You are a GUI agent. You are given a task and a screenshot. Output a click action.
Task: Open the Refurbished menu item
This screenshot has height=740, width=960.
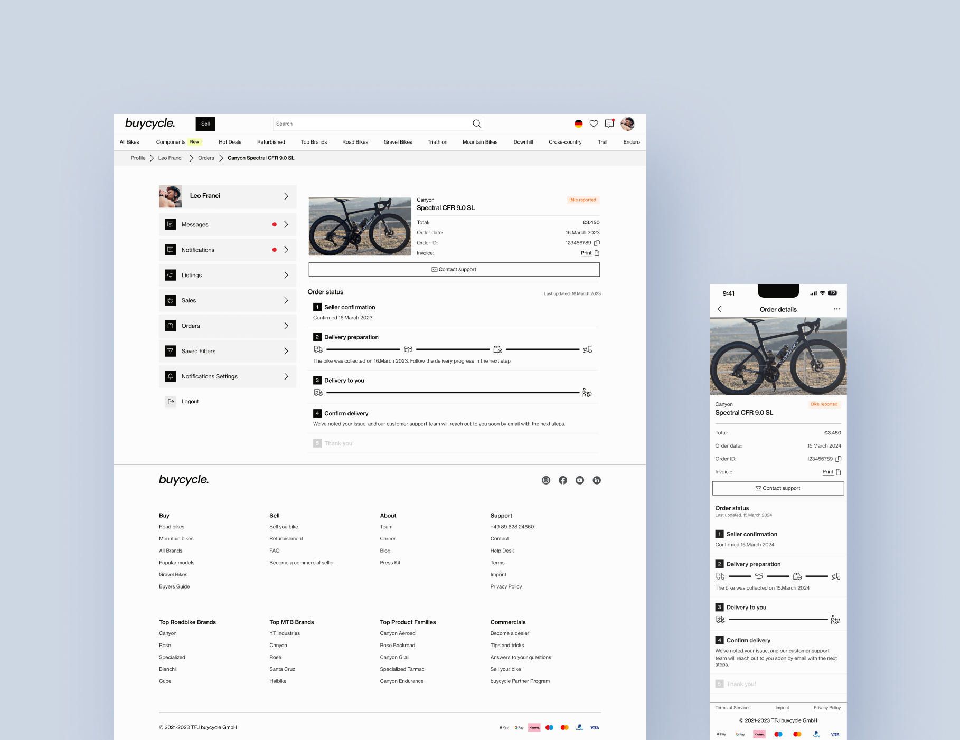[271, 142]
